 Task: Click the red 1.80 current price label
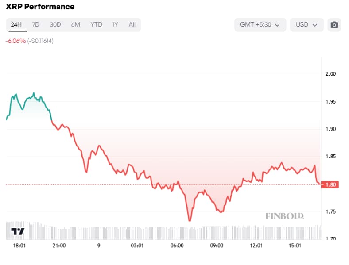[x=331, y=184]
